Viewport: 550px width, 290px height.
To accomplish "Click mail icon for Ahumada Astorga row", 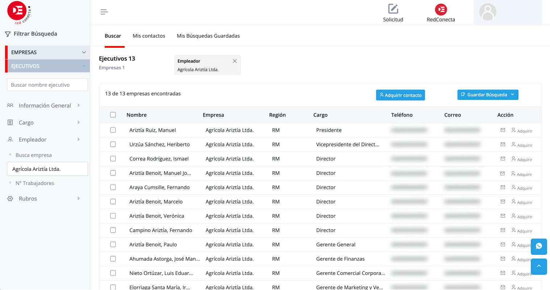I will (503, 259).
